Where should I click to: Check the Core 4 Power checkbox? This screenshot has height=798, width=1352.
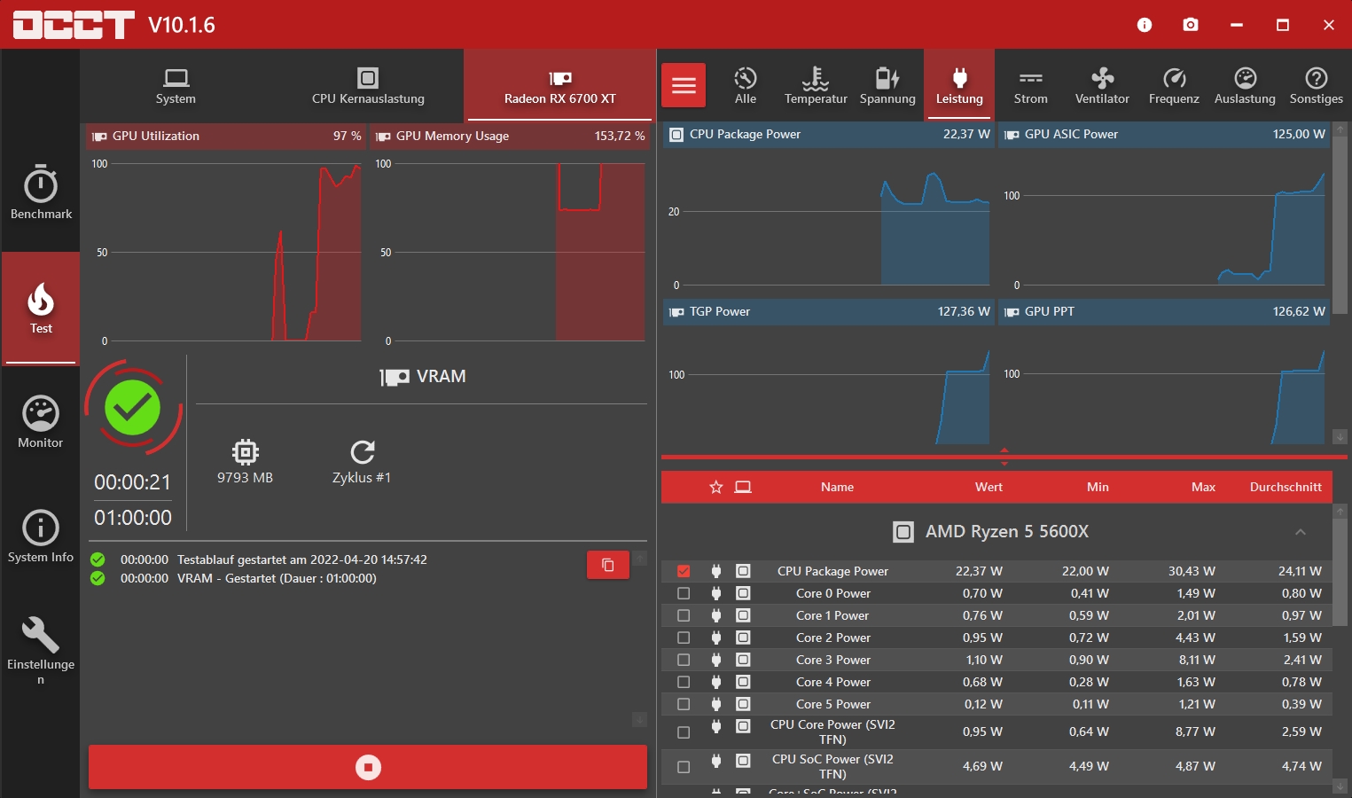click(684, 682)
